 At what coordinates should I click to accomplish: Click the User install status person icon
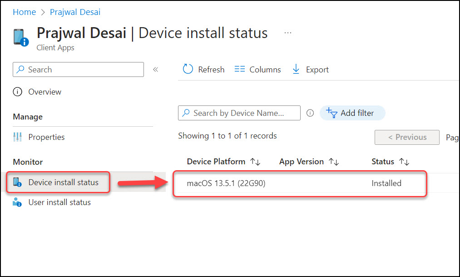coord(17,202)
